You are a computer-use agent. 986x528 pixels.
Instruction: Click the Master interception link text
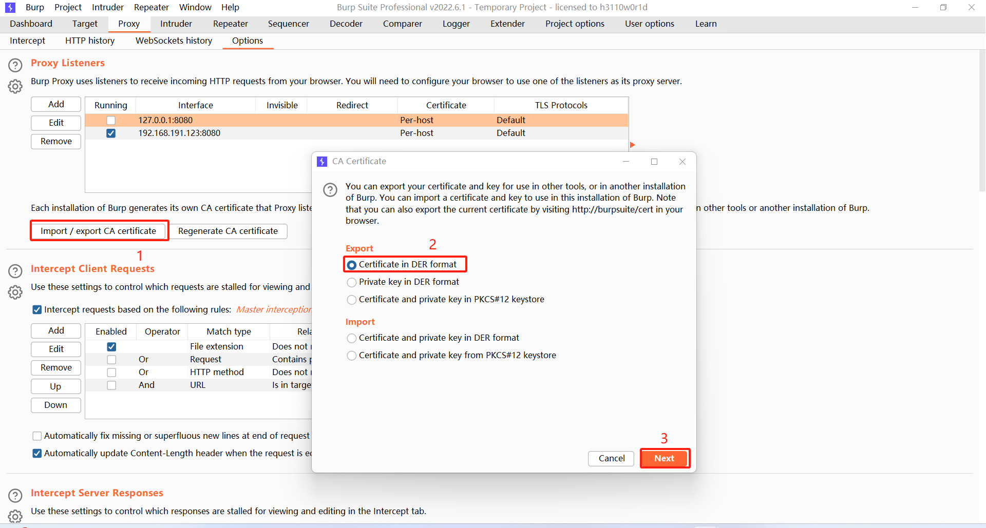click(274, 309)
